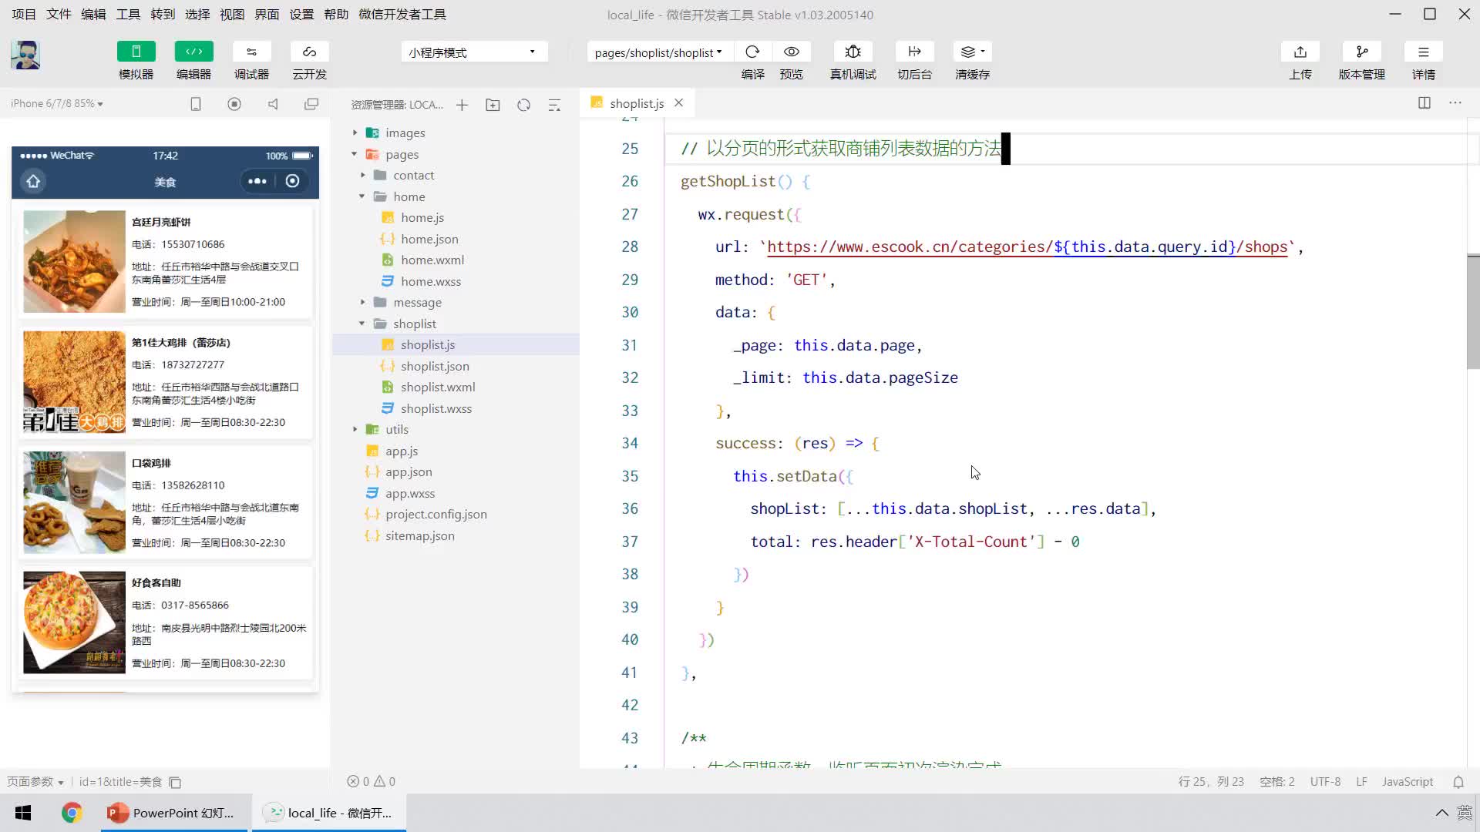Click new file plus icon in explorer
1480x832 pixels.
click(462, 105)
